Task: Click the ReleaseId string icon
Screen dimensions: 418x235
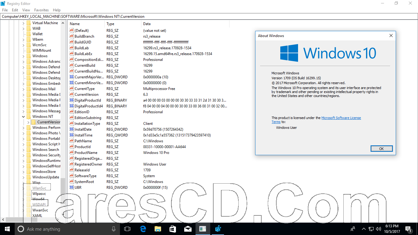Action: pos(72,170)
